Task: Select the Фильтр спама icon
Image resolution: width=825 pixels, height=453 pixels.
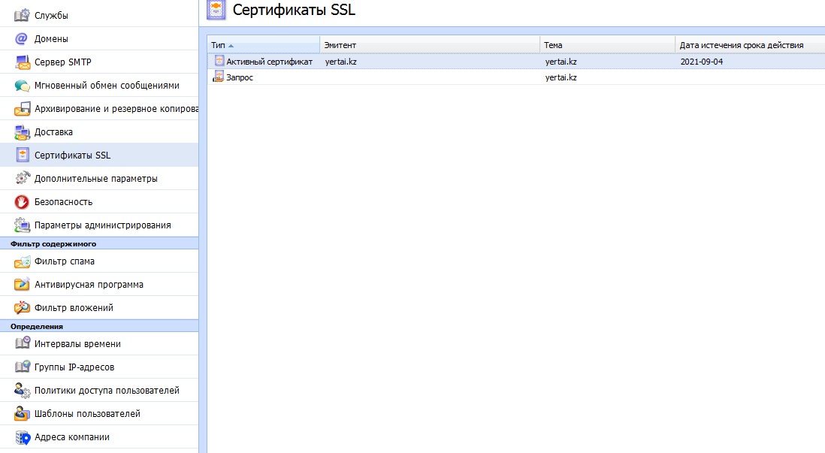Action: (22, 261)
